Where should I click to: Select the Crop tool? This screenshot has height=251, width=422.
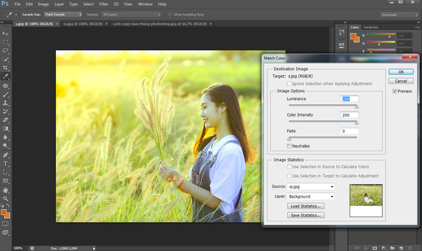[6, 68]
